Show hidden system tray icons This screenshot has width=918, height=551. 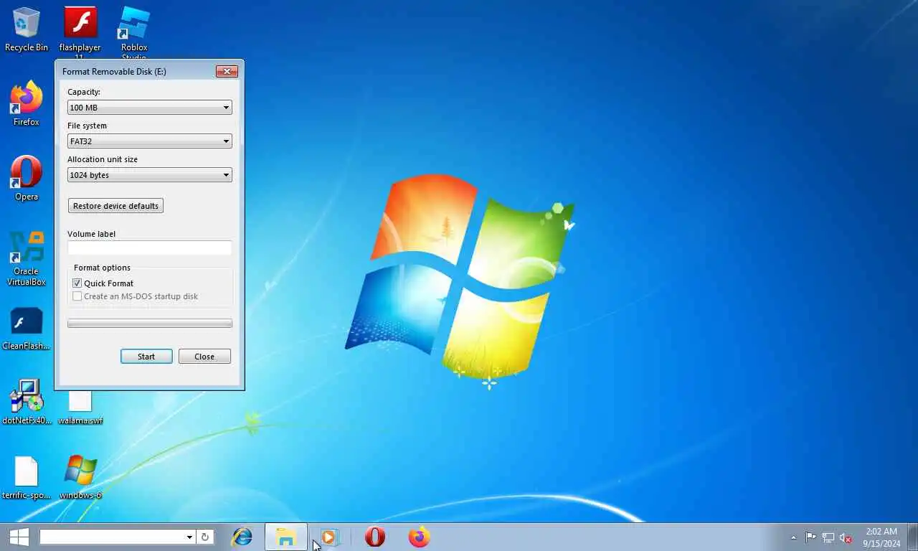[793, 537]
